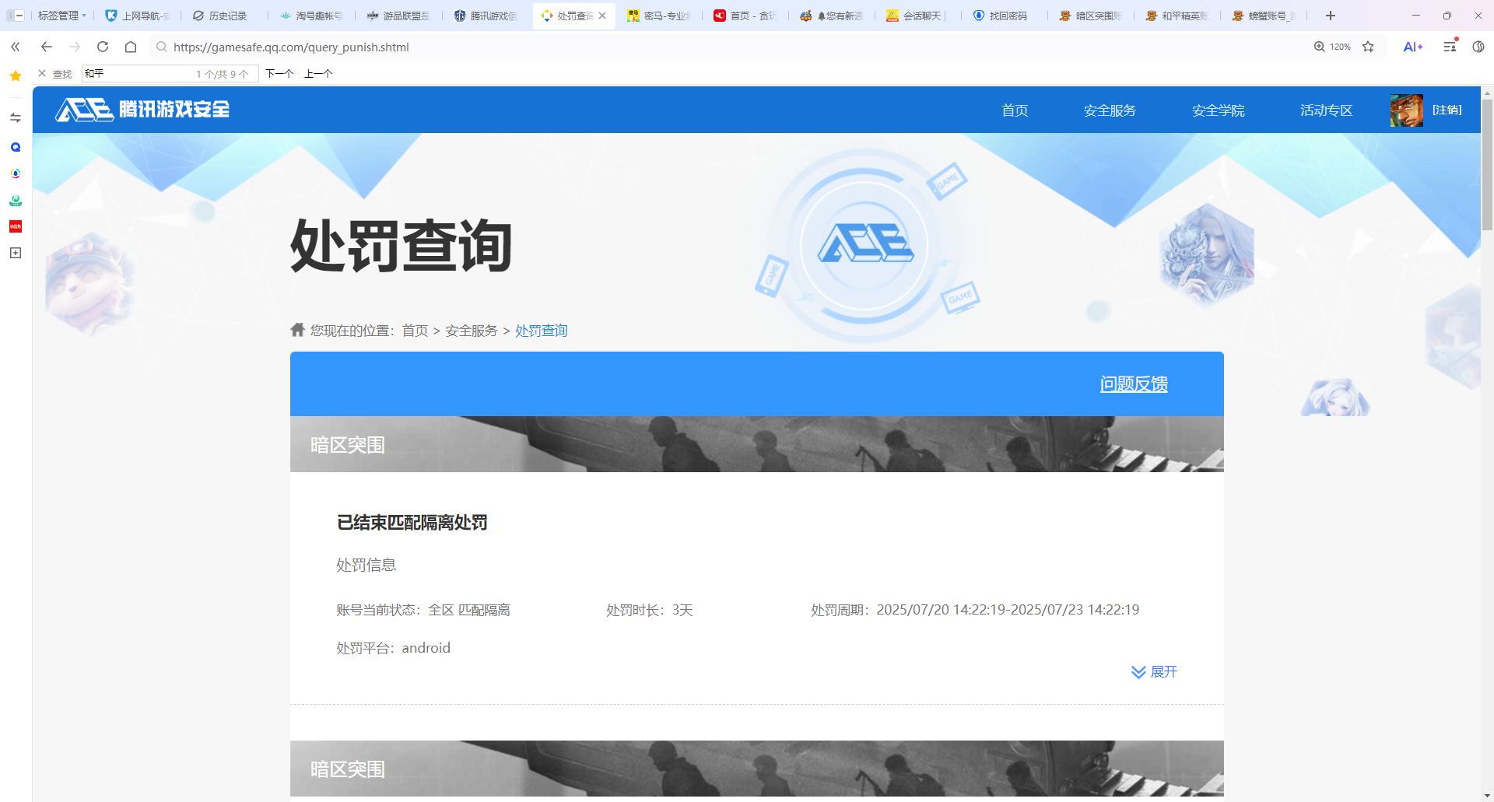Open a new tab with plus button
The width and height of the screenshot is (1494, 802).
click(1331, 16)
